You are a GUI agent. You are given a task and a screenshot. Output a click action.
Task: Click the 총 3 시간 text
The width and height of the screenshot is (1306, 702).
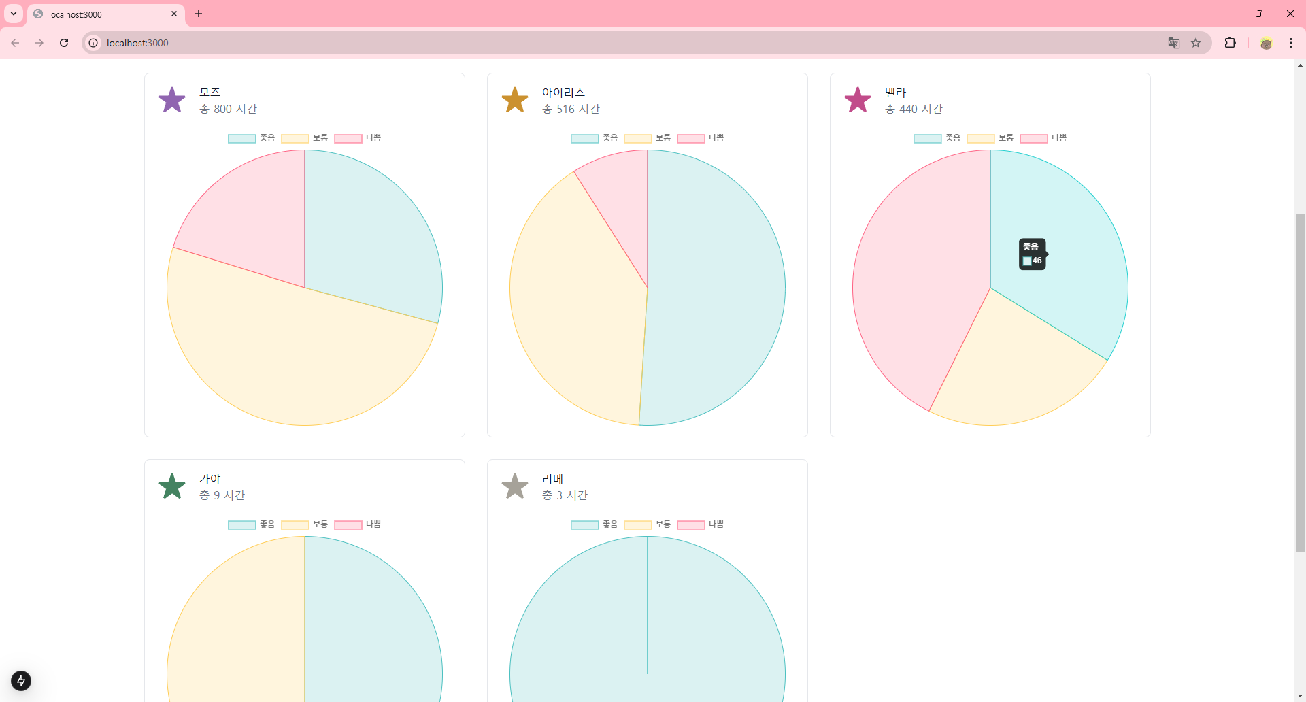click(565, 495)
